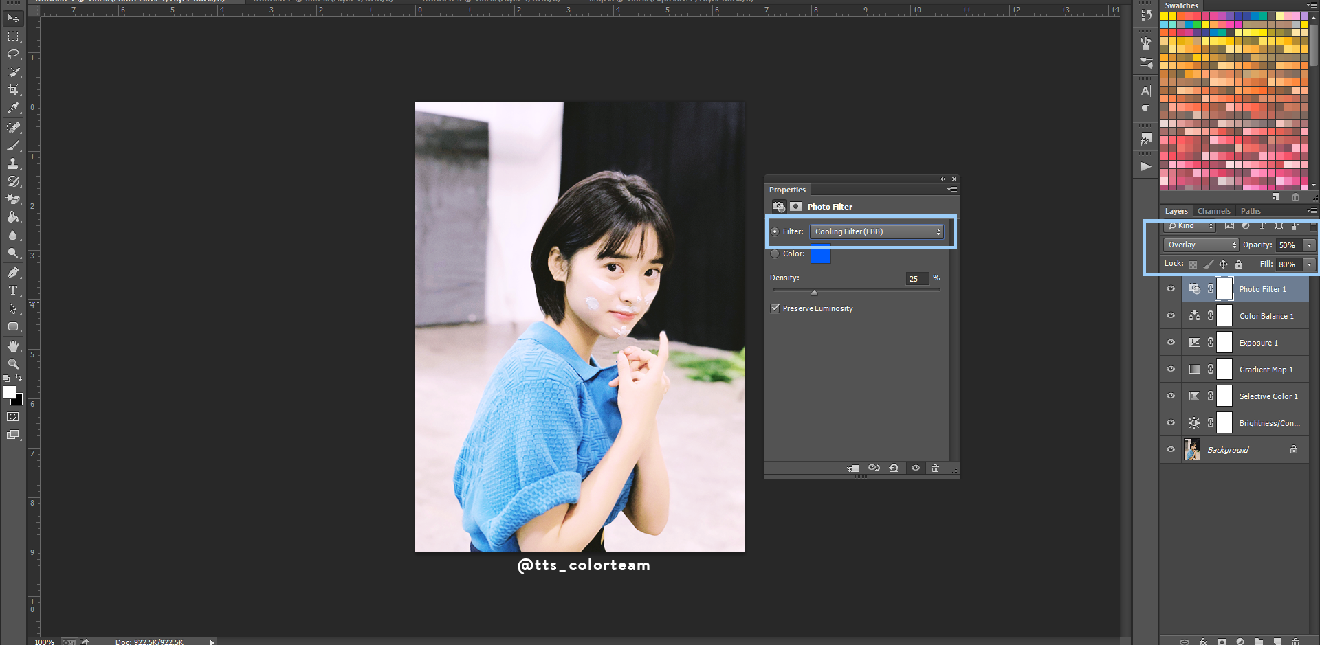The height and width of the screenshot is (645, 1320).
Task: Select the Pen tool
Action: point(13,273)
